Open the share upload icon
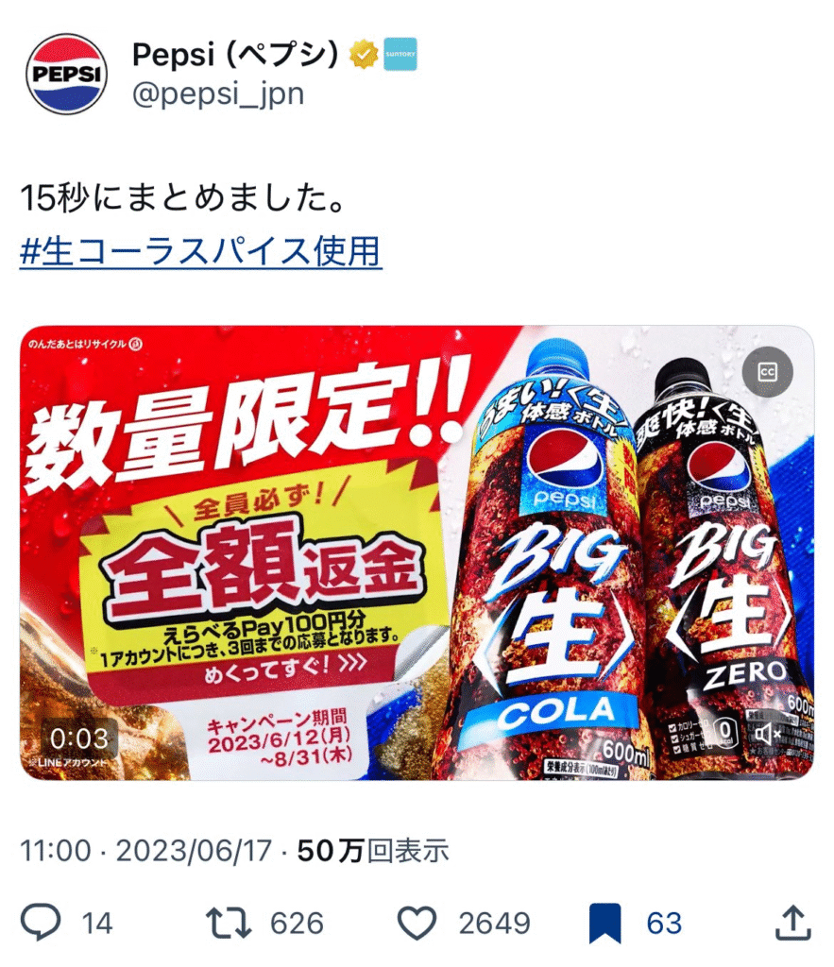 pyautogui.click(x=792, y=923)
